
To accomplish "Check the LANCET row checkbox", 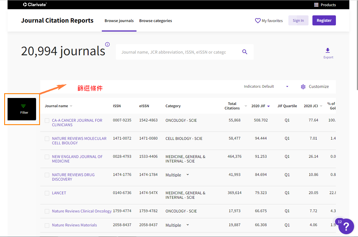I will point(47,193).
